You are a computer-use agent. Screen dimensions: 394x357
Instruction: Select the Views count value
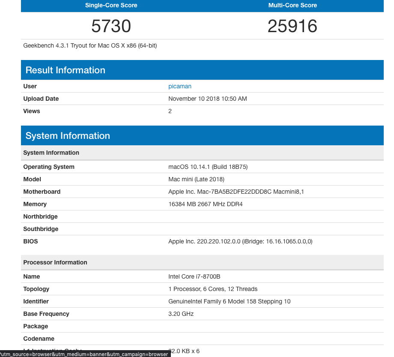[170, 111]
